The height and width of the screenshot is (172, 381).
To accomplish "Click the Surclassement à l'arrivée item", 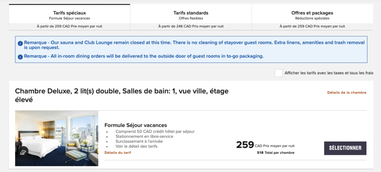I will point(139,141).
